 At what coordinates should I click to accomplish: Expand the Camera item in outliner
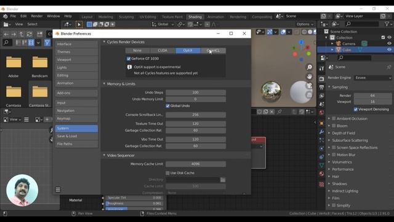(x=332, y=44)
